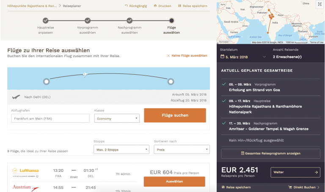Open Höhepunkte Rajasthans breadcrumb link
325x192 pixels.
tap(32, 6)
